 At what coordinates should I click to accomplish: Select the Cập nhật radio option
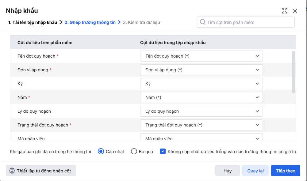coord(101,151)
